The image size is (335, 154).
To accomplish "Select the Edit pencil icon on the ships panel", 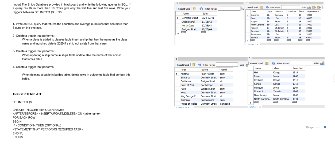I will coord(322,64).
